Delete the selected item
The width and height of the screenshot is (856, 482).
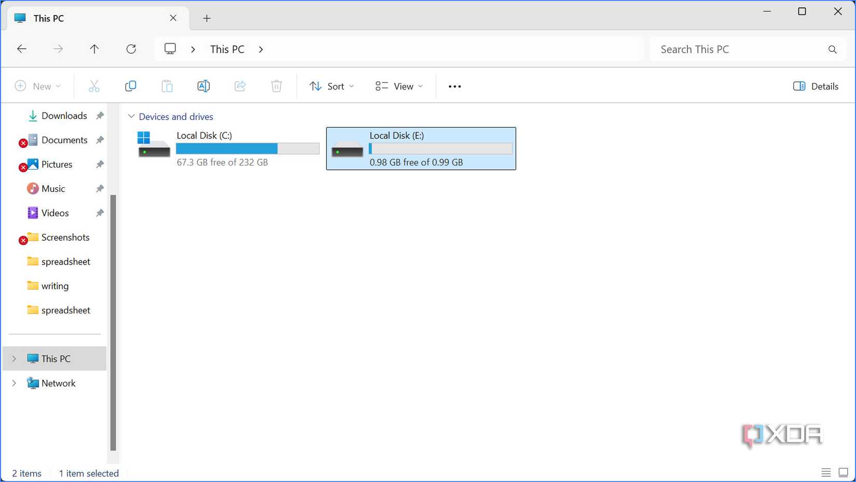pyautogui.click(x=276, y=86)
